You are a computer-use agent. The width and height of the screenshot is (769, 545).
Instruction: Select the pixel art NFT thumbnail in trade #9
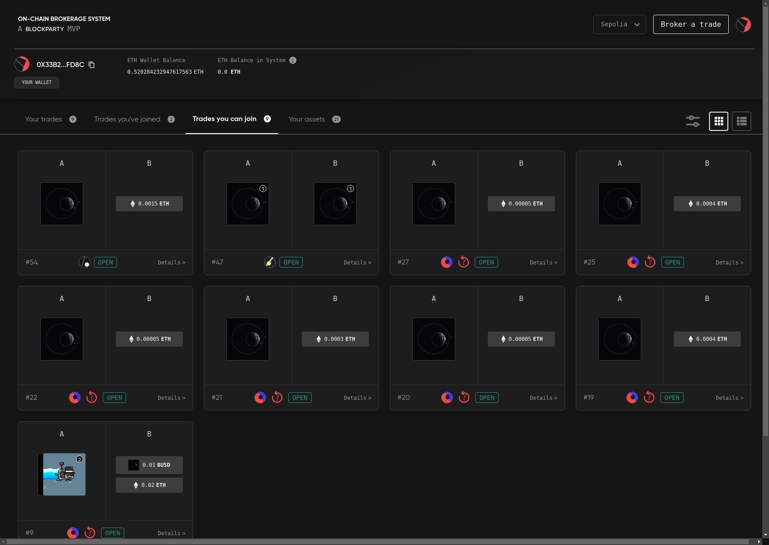[x=62, y=474]
